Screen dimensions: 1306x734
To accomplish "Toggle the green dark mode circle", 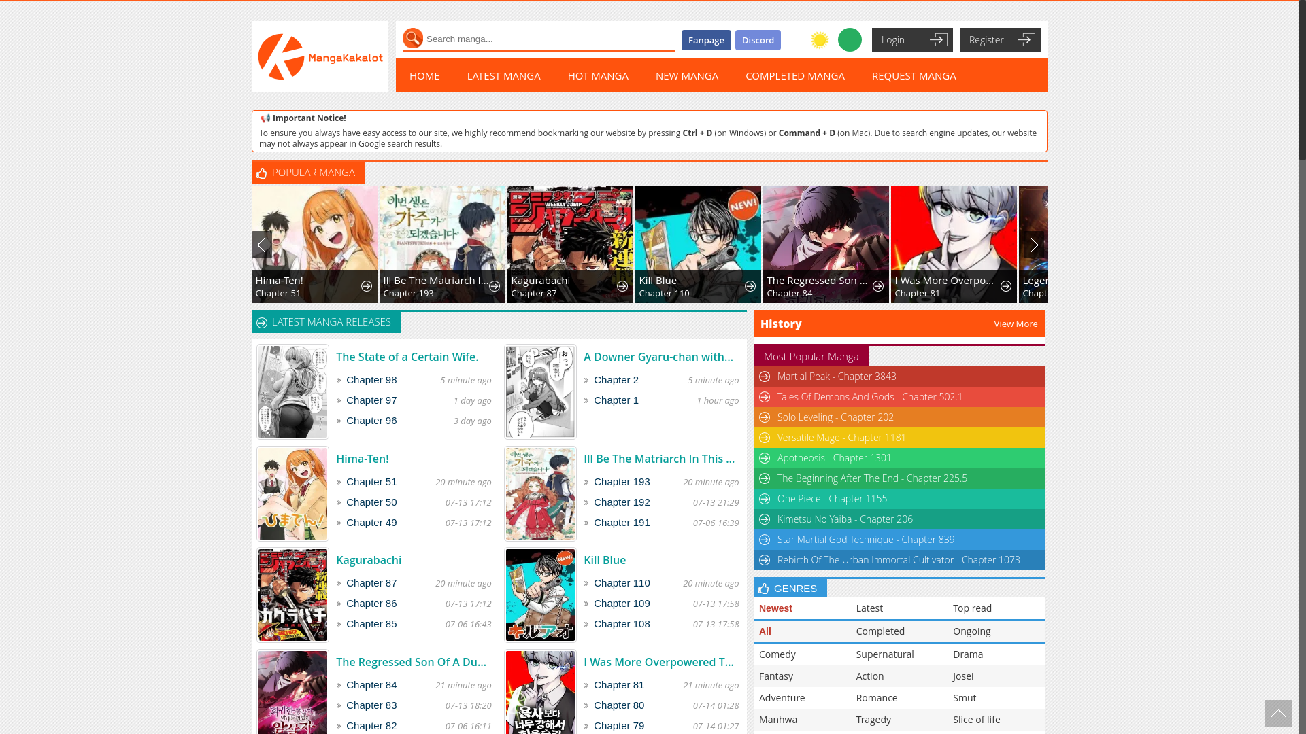I will coord(850,40).
